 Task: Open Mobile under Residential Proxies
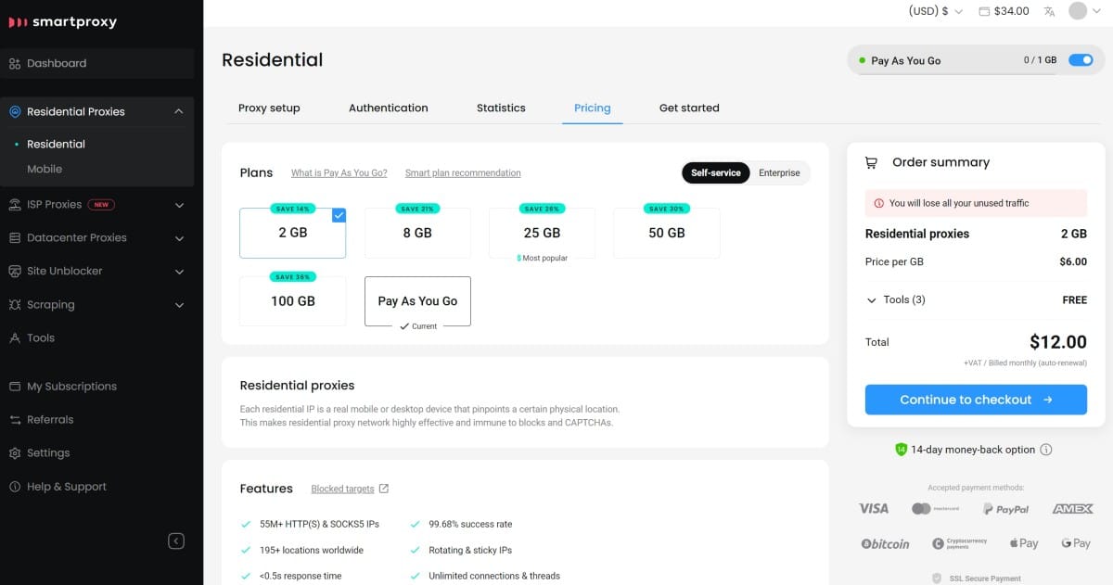coord(45,169)
